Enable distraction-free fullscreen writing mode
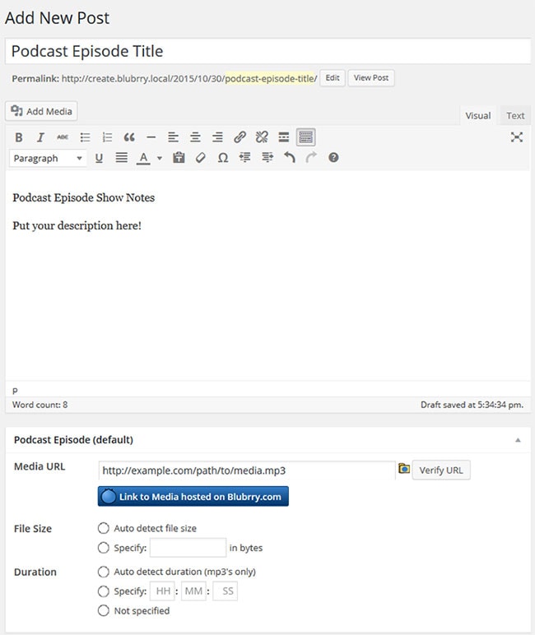The image size is (535, 635). pos(517,137)
